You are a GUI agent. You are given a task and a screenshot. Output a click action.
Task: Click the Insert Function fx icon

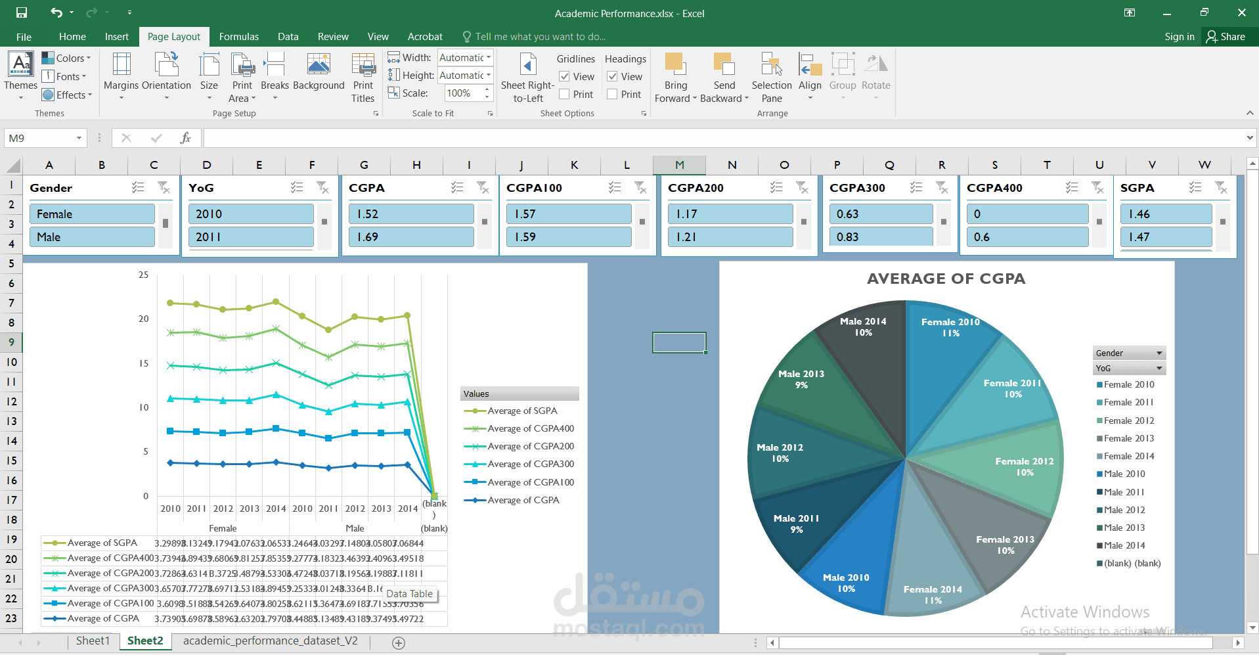[x=186, y=138]
